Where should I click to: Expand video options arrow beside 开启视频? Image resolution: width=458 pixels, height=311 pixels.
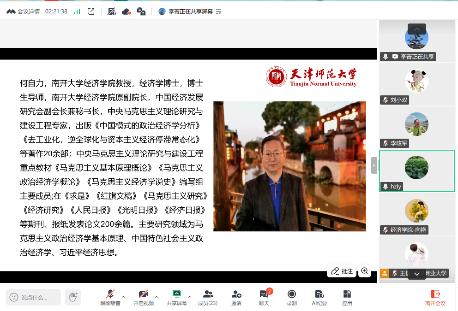tap(157, 297)
